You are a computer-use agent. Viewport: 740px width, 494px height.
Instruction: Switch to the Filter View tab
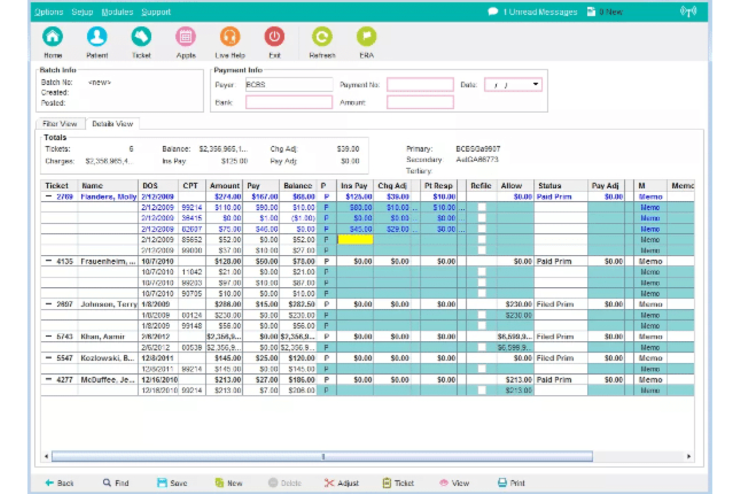(x=60, y=124)
